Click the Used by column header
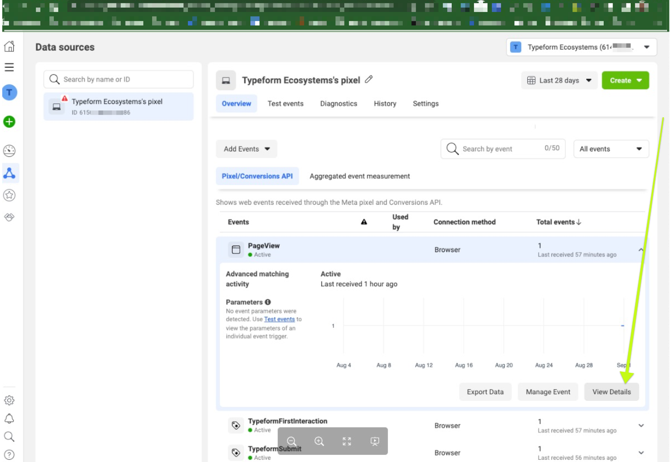The image size is (671, 462). point(400,222)
